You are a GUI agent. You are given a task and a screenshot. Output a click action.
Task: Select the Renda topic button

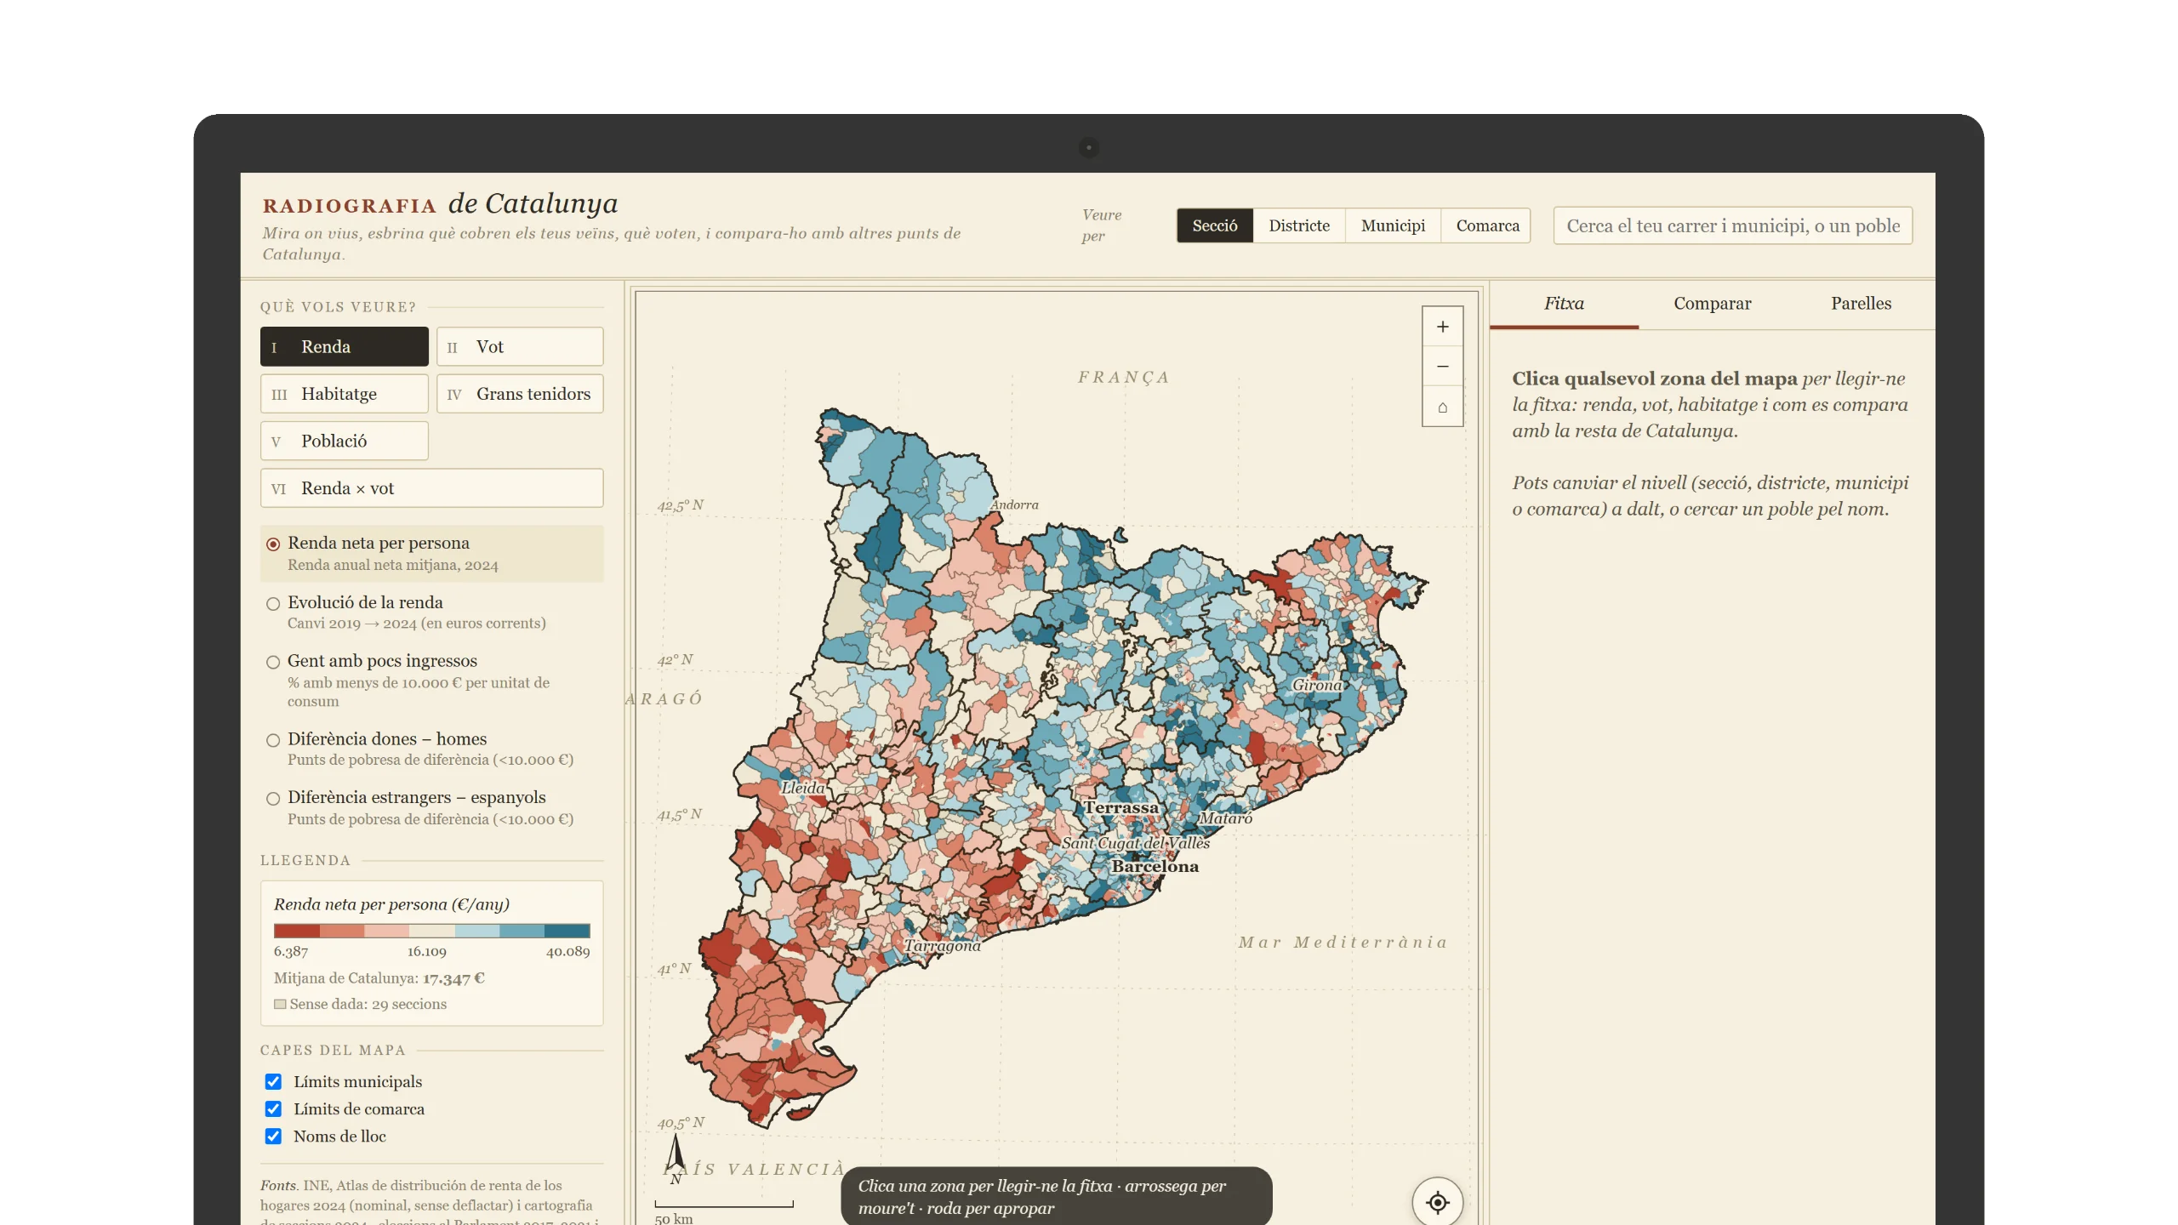coord(344,346)
